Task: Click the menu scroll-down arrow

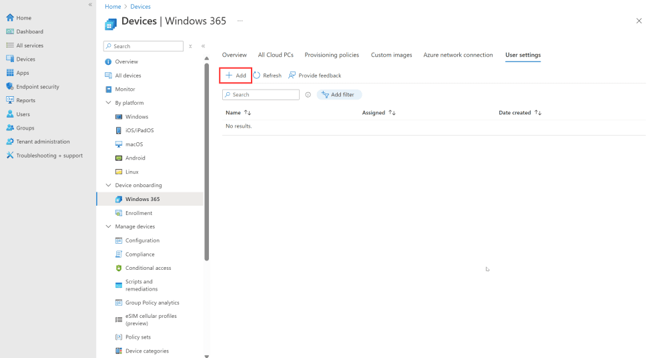Action: click(x=206, y=356)
